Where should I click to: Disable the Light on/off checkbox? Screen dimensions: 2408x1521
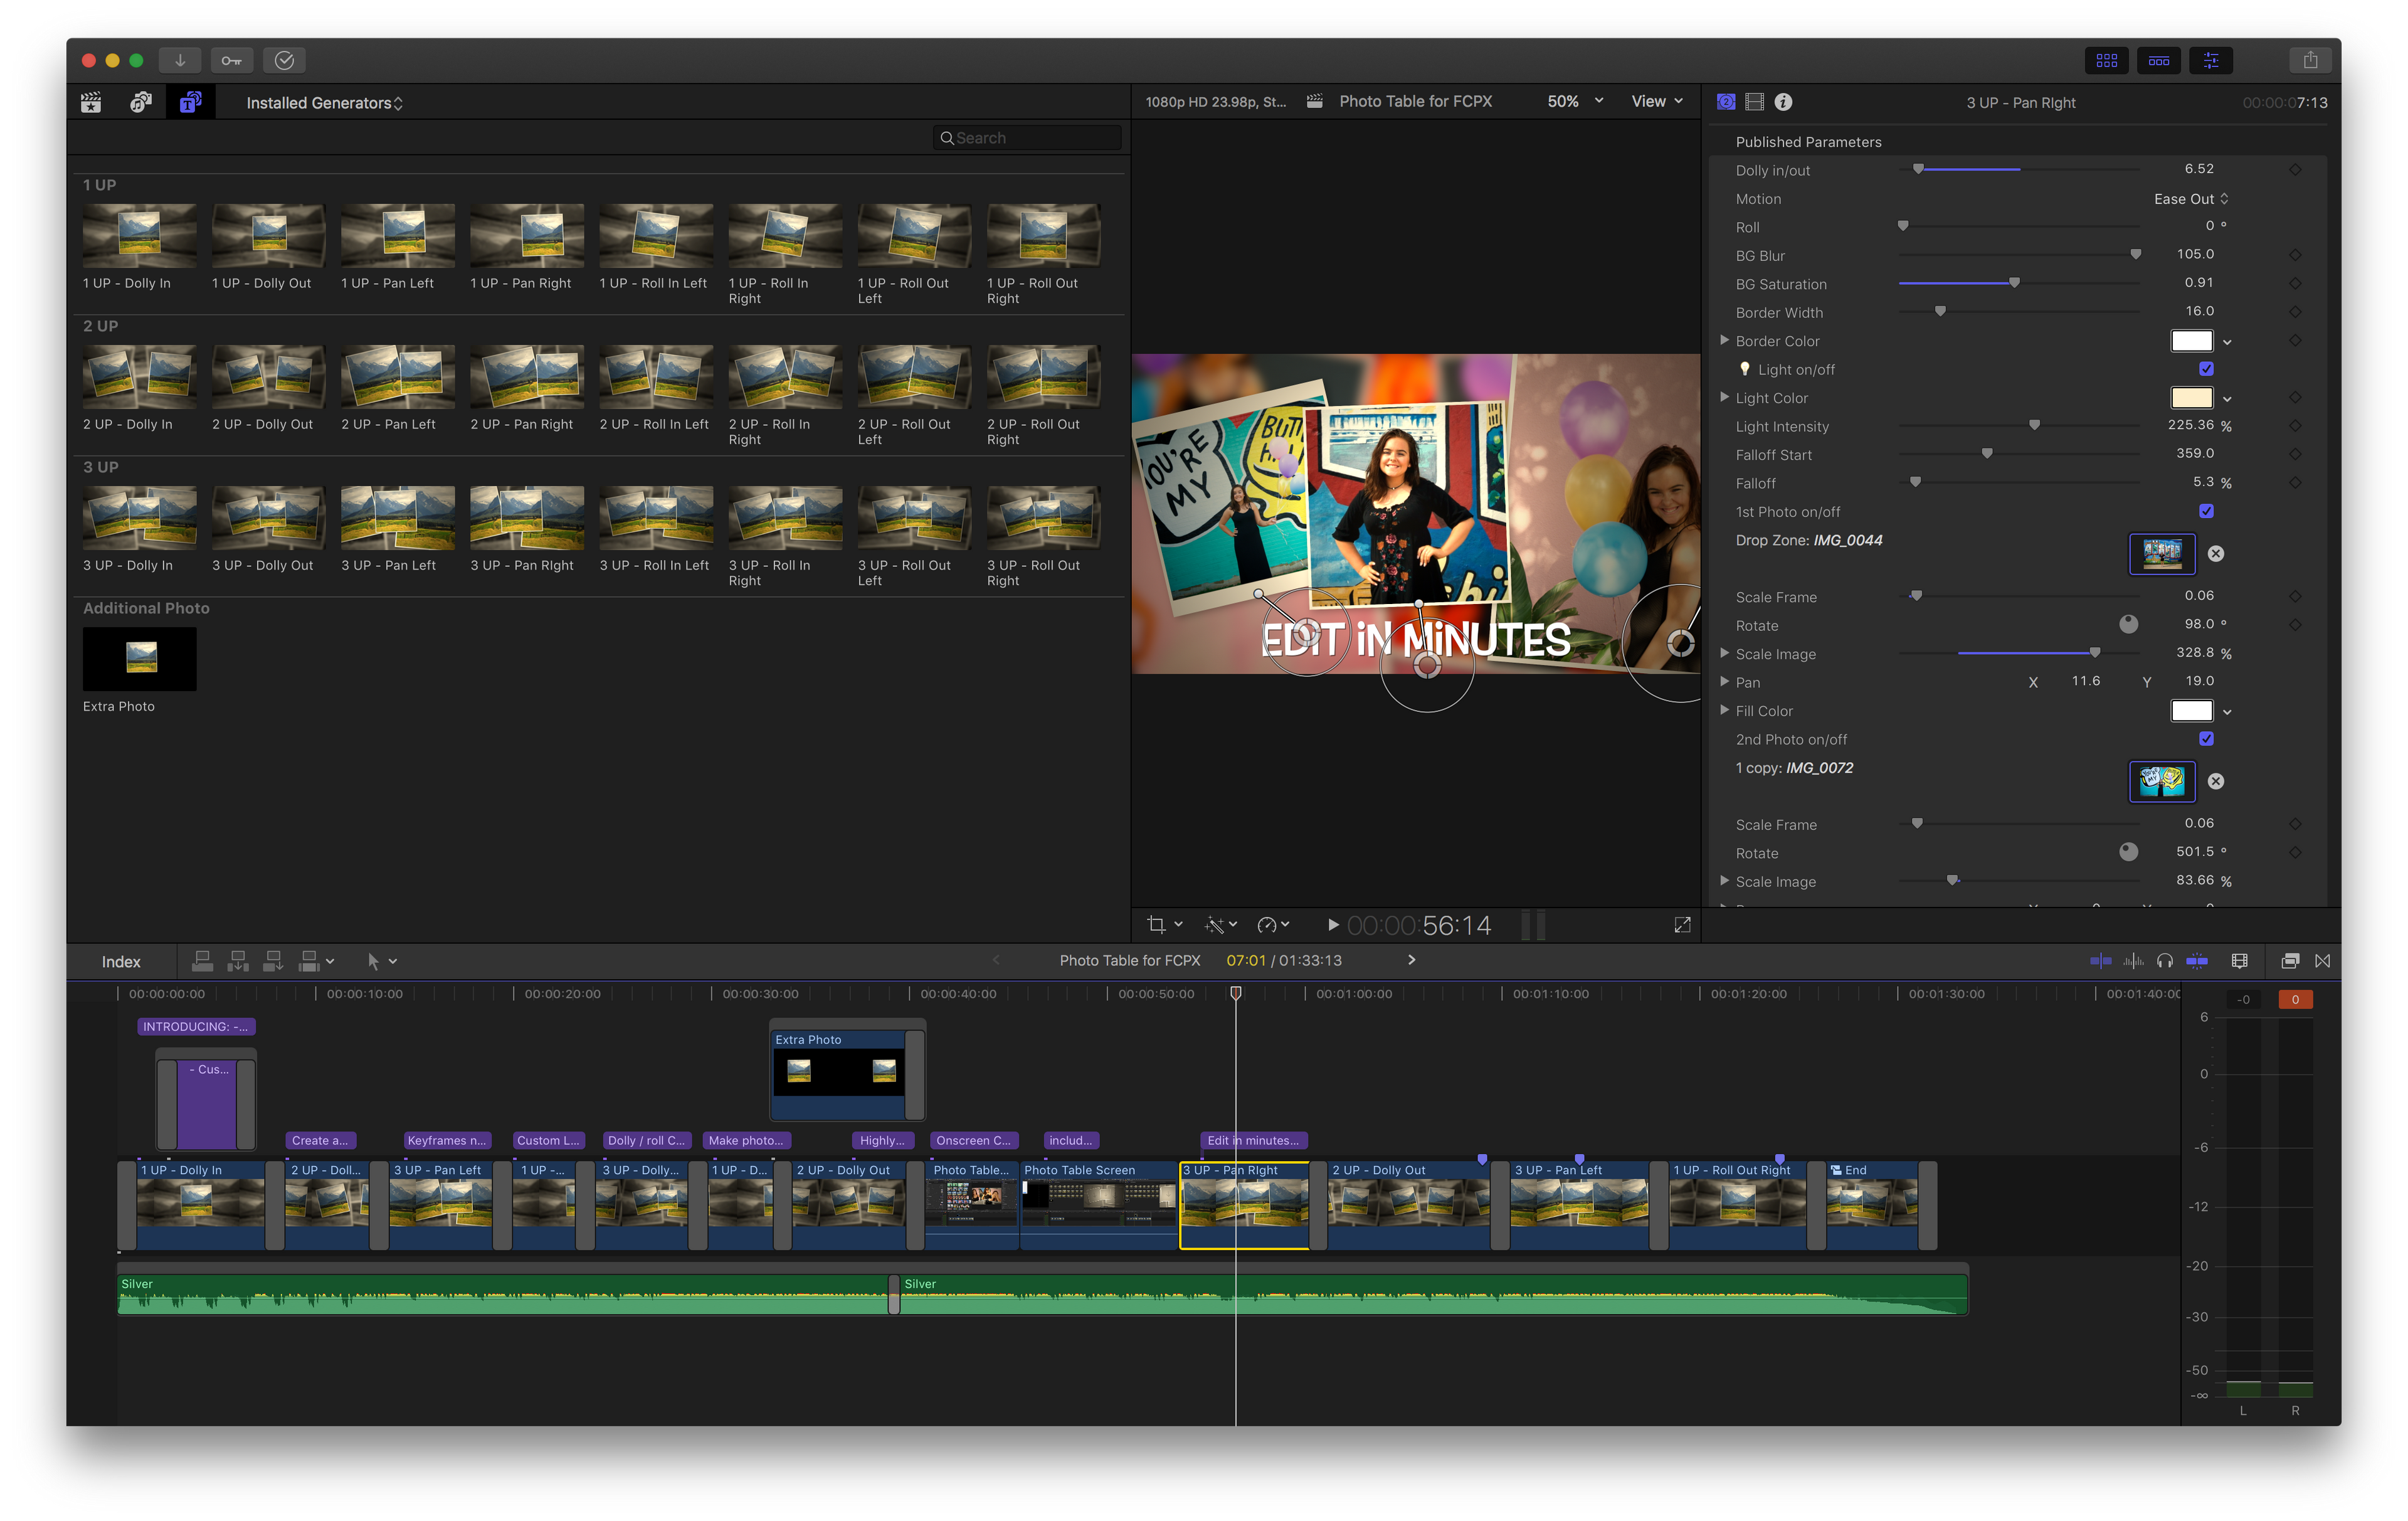tap(2206, 369)
